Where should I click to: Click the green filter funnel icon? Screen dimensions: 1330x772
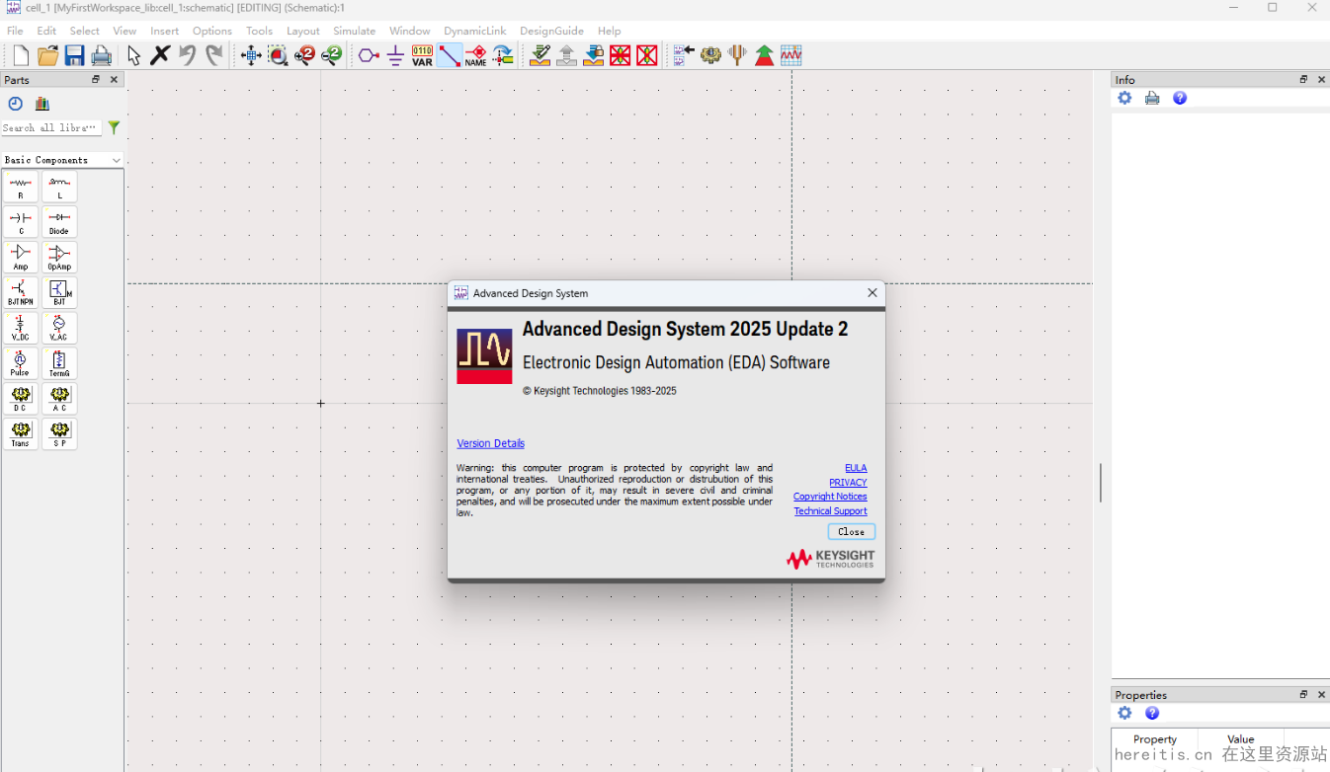coord(114,127)
